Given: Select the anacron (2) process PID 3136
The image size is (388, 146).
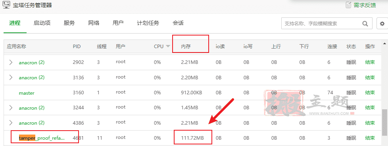Looking at the screenshot, I should [x=31, y=78].
